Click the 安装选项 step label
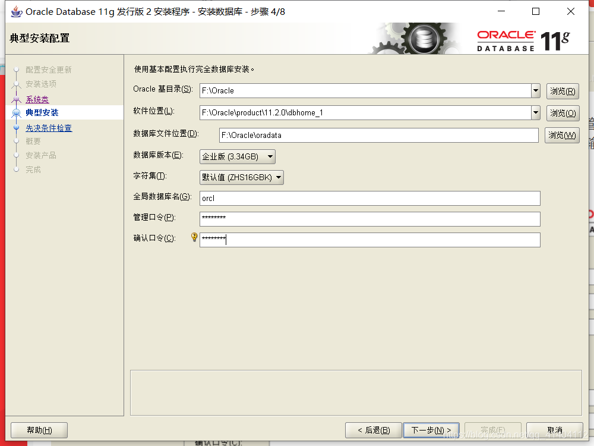 pos(41,84)
